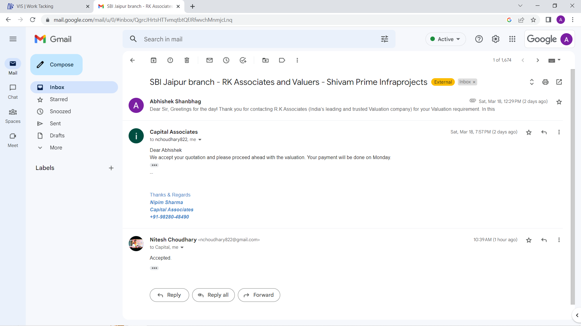The width and height of the screenshot is (581, 326).
Task: Click the Reply button
Action: click(169, 295)
